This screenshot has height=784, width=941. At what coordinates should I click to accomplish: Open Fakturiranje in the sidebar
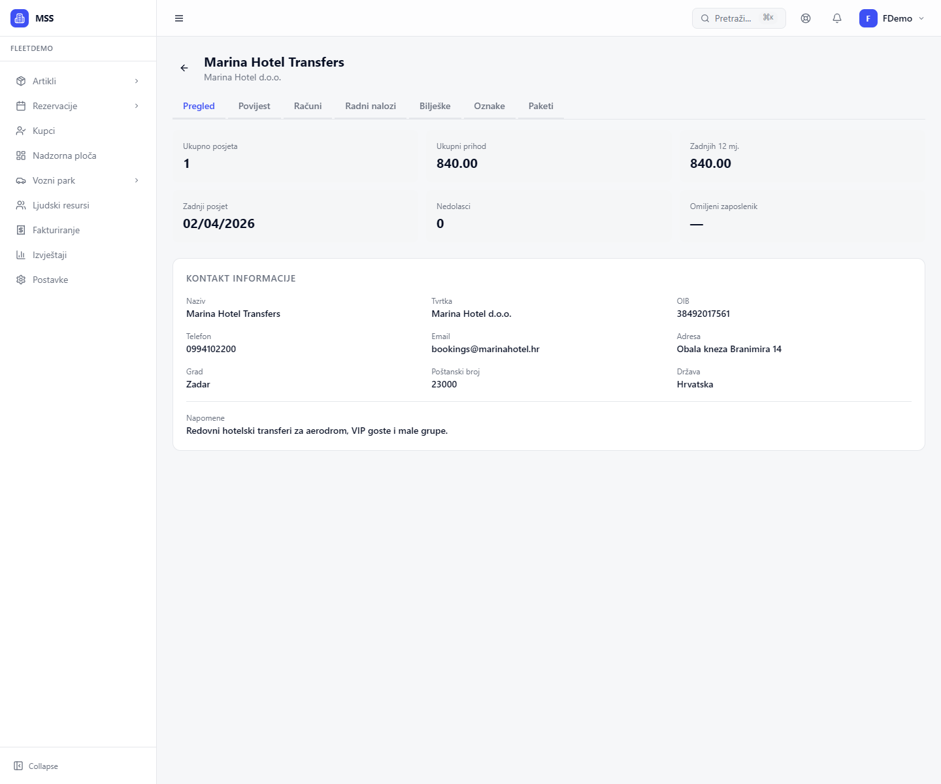pyautogui.click(x=56, y=230)
